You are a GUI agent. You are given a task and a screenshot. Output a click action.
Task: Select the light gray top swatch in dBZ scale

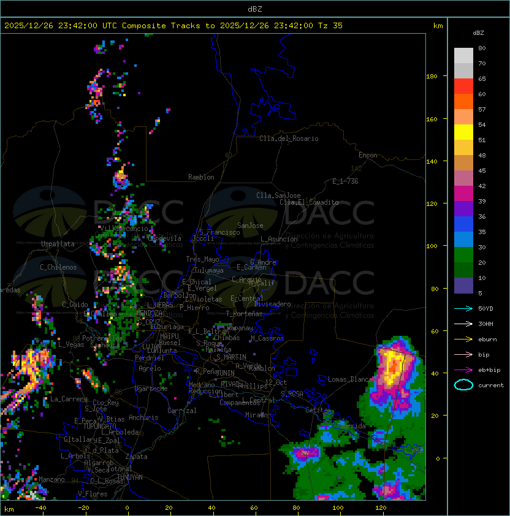[463, 56]
